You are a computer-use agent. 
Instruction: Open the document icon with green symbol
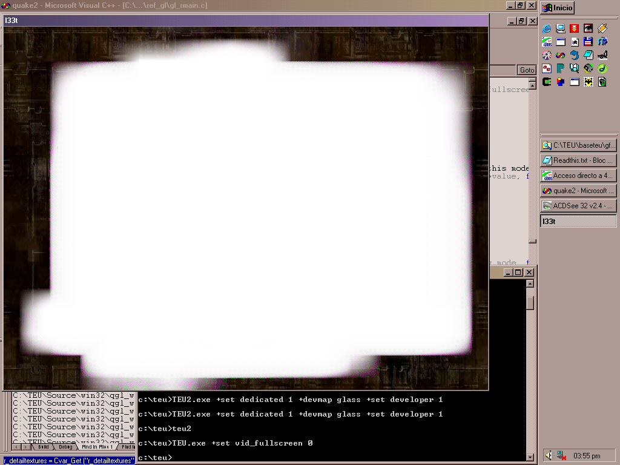click(602, 82)
